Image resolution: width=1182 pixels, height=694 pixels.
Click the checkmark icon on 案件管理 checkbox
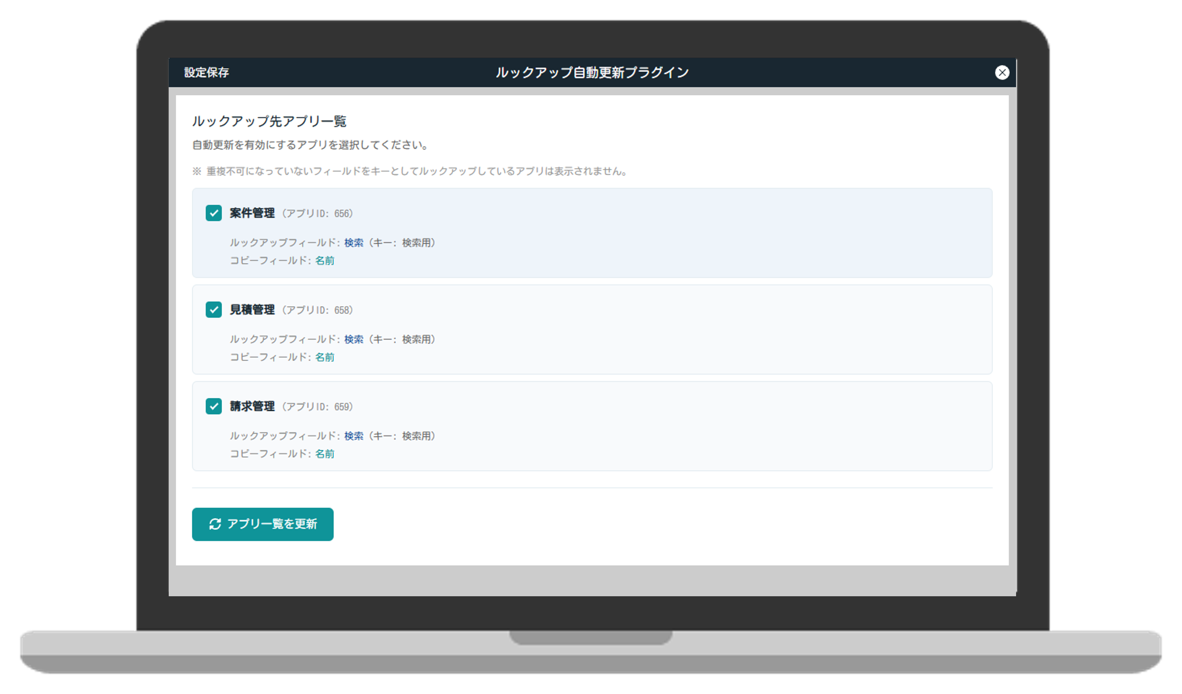tap(213, 214)
